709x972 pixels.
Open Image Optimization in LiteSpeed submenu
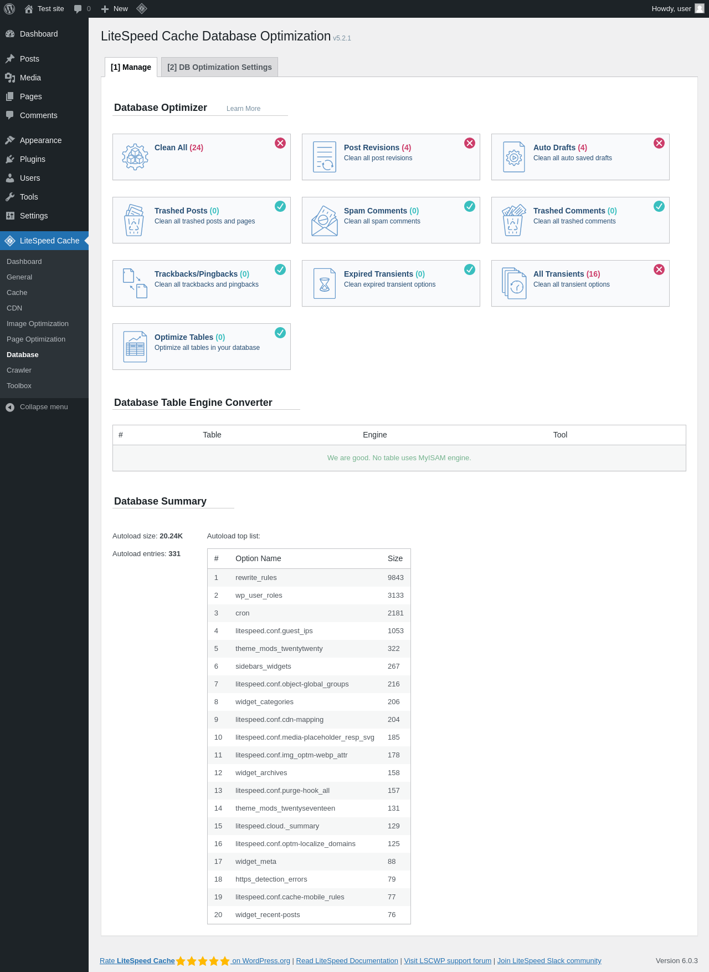[38, 324]
